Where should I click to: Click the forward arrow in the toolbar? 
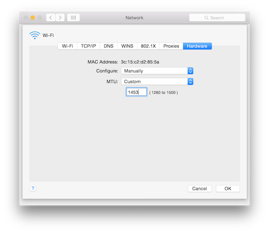(60, 18)
